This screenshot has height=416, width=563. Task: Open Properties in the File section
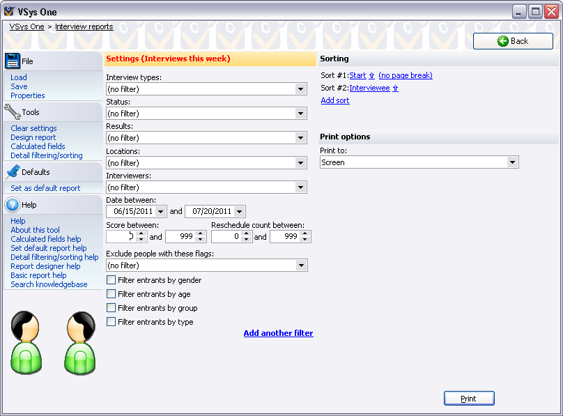coord(28,95)
